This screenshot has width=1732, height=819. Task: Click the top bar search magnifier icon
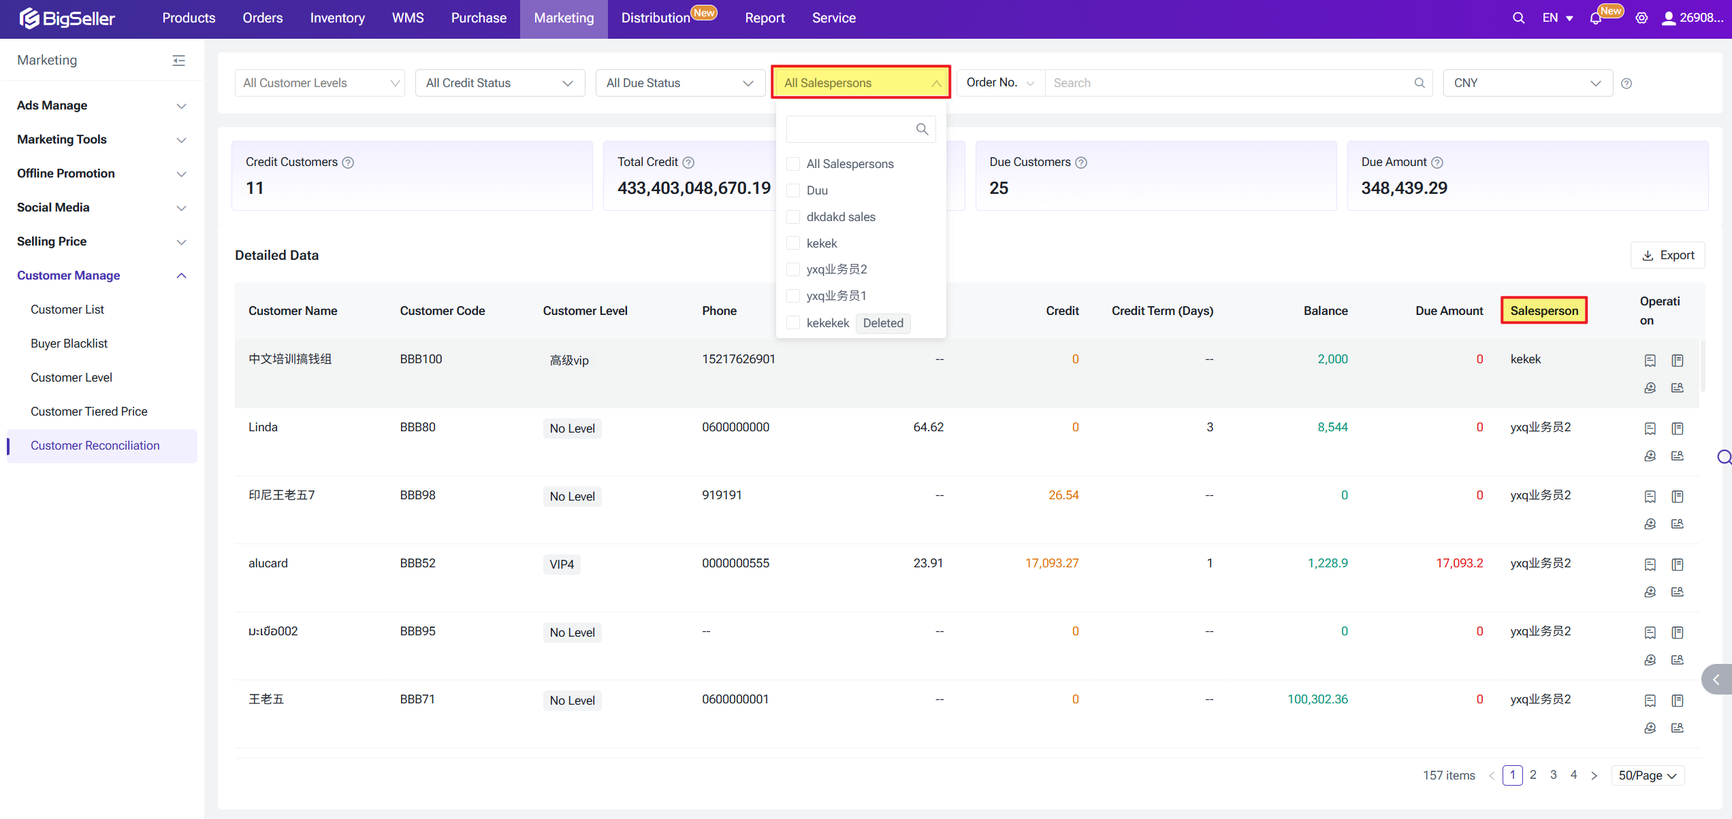(1518, 18)
